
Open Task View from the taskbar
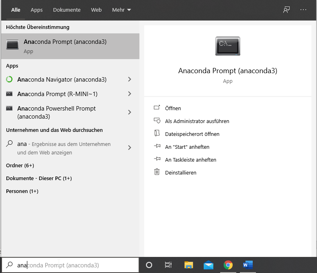coord(168,265)
